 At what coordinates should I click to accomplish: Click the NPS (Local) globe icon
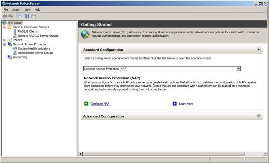pyautogui.click(x=4, y=23)
